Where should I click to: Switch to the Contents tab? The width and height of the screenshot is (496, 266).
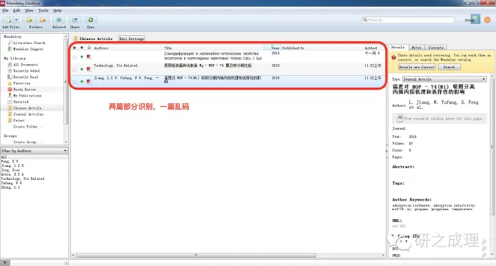coord(436,48)
